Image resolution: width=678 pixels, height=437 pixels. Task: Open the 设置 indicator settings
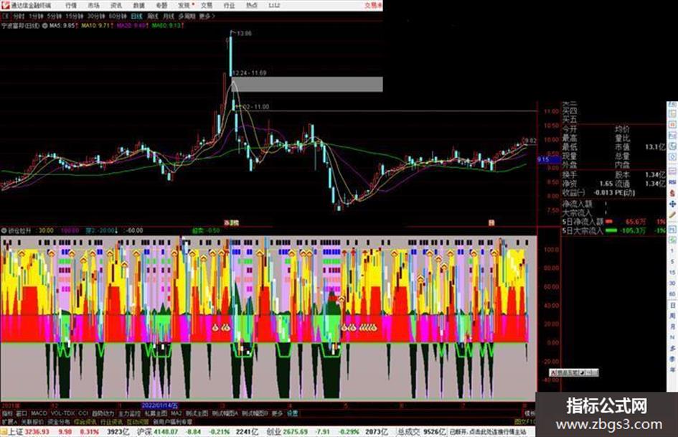coord(292,413)
